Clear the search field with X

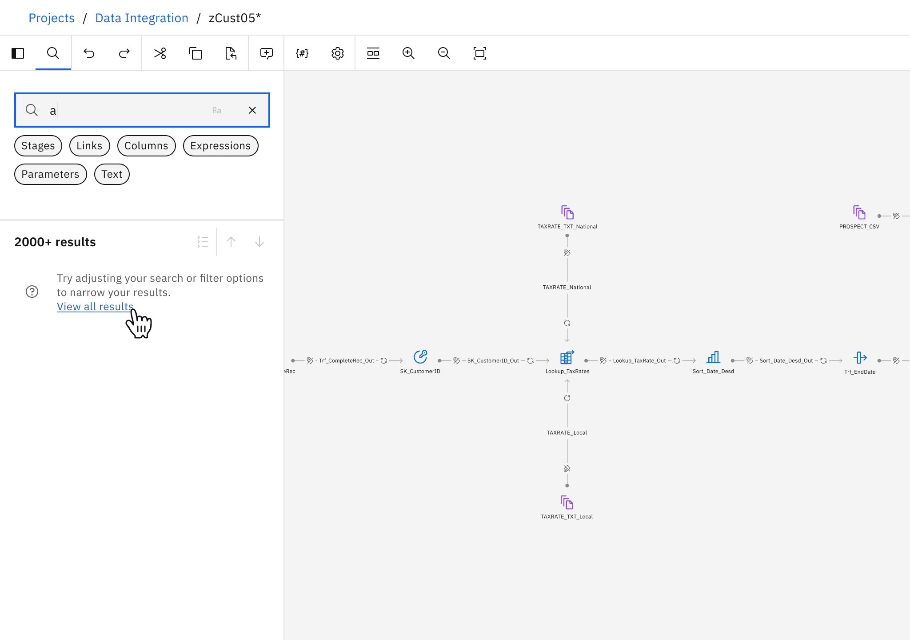pyautogui.click(x=252, y=110)
